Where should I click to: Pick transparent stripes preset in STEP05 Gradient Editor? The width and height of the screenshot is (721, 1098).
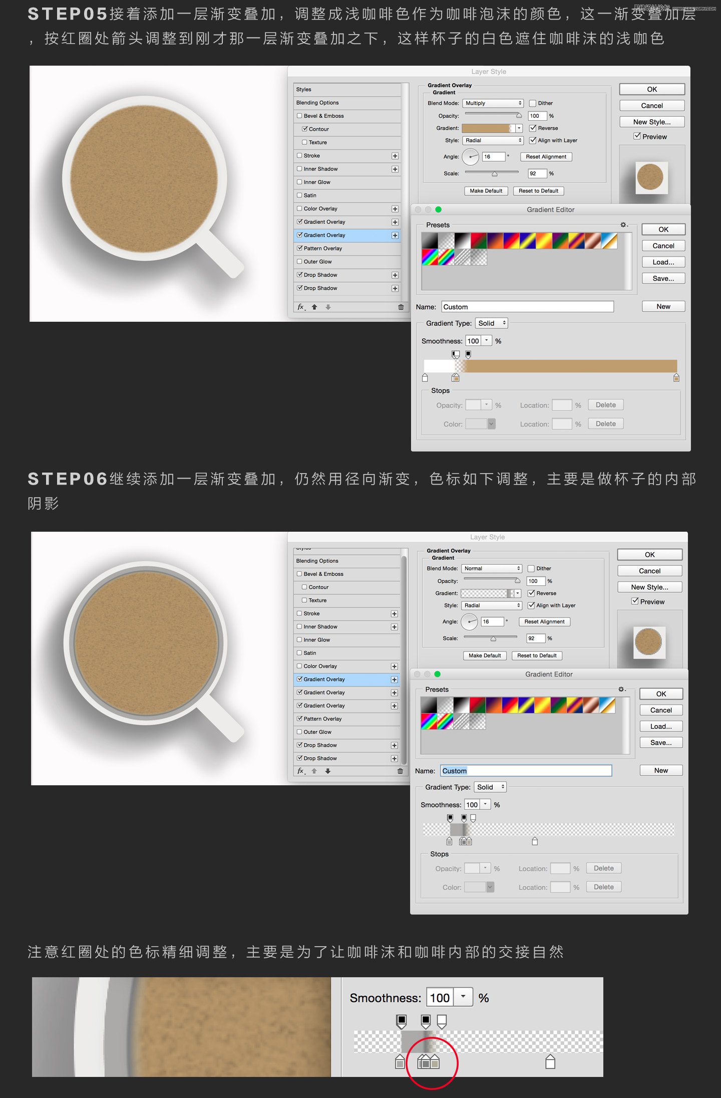(462, 257)
